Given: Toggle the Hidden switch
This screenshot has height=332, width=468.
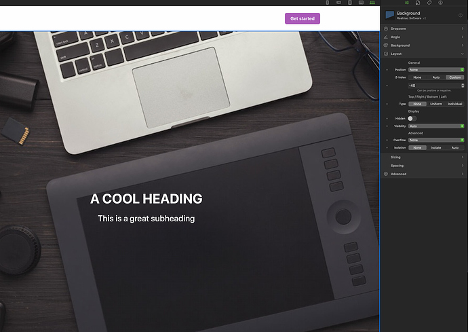Looking at the screenshot, I should tap(412, 119).
